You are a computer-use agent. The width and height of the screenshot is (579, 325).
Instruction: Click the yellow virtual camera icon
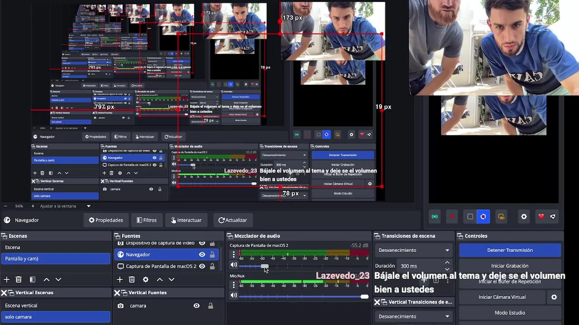tap(501, 217)
